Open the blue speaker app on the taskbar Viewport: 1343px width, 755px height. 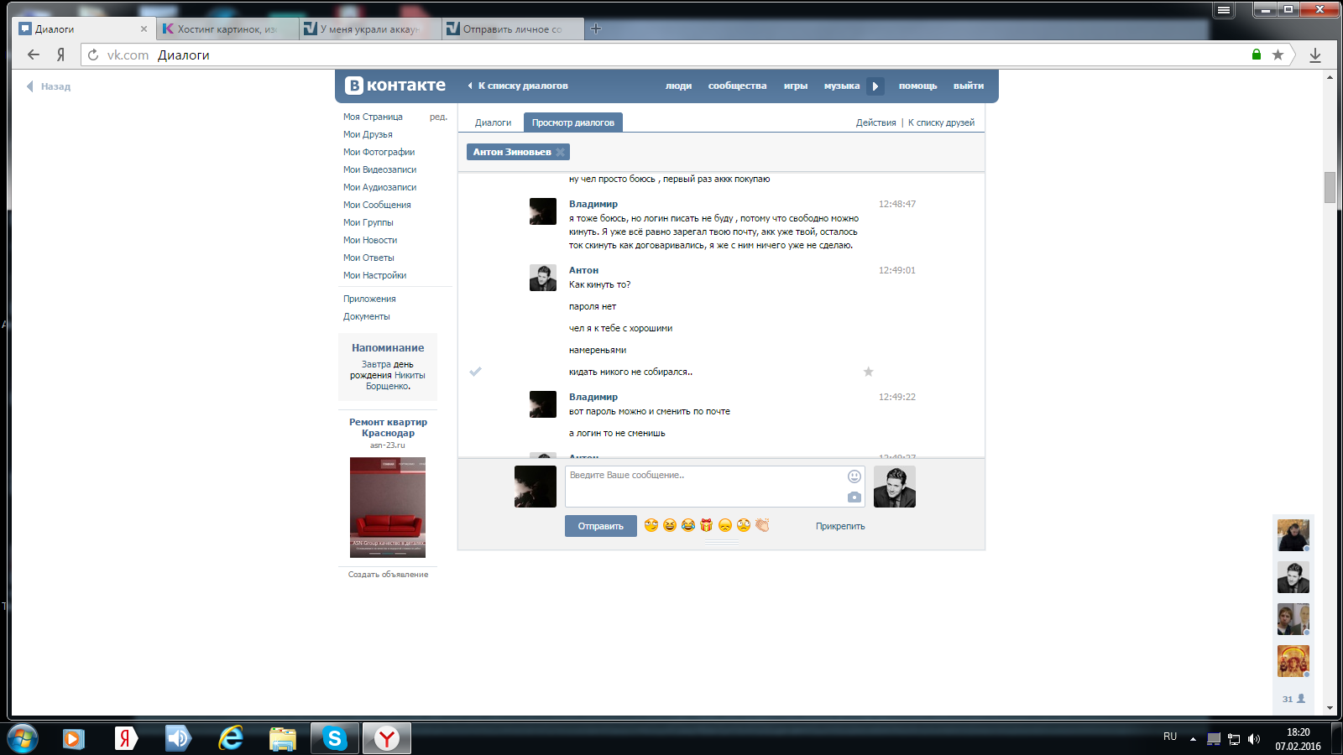178,738
